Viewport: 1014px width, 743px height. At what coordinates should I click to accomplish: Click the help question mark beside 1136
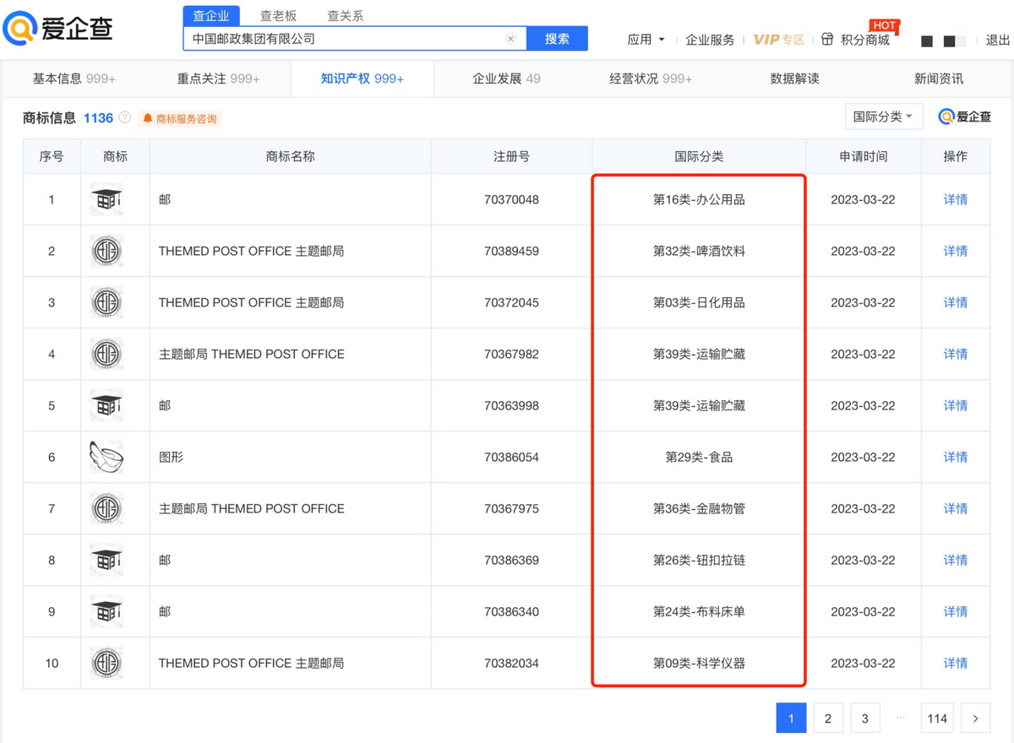coord(125,118)
